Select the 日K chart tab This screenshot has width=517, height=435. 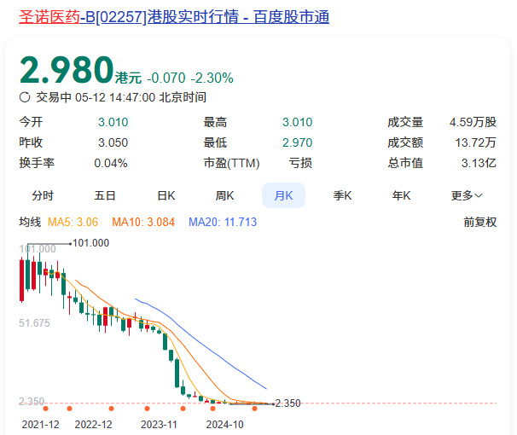click(166, 195)
